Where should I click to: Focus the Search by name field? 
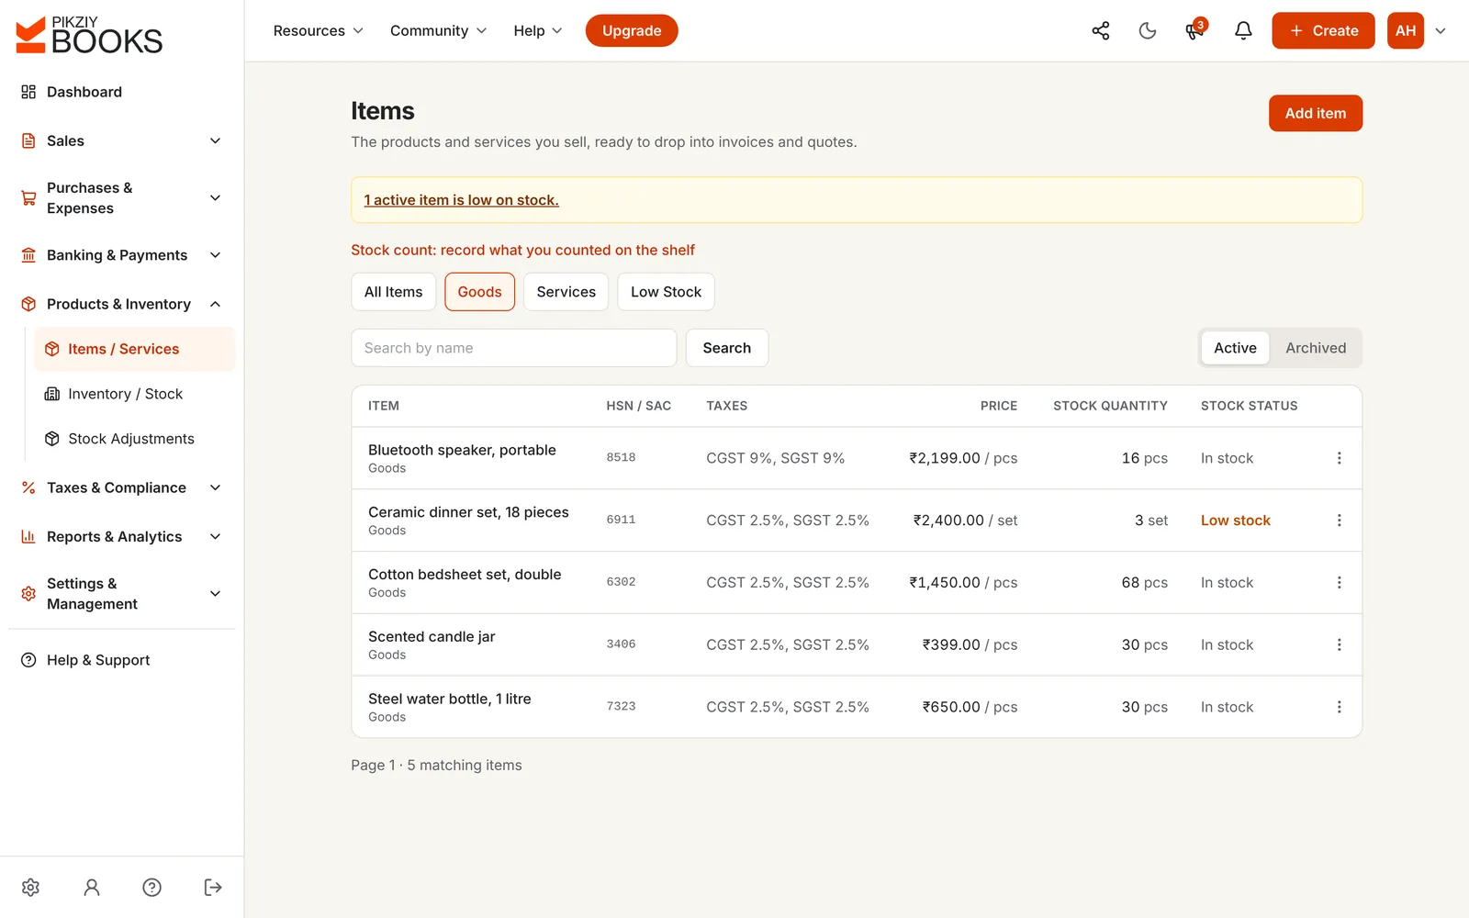coord(513,348)
